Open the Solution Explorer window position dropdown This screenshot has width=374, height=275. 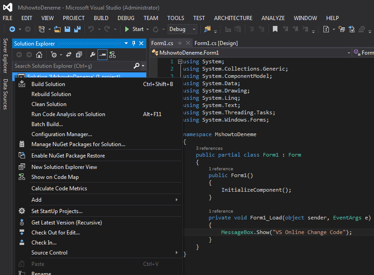(126, 43)
